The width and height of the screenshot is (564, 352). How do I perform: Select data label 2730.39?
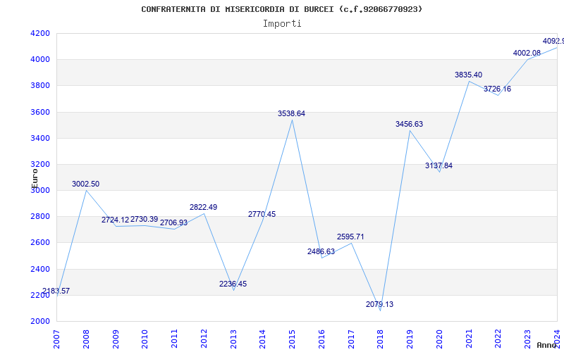(x=145, y=219)
